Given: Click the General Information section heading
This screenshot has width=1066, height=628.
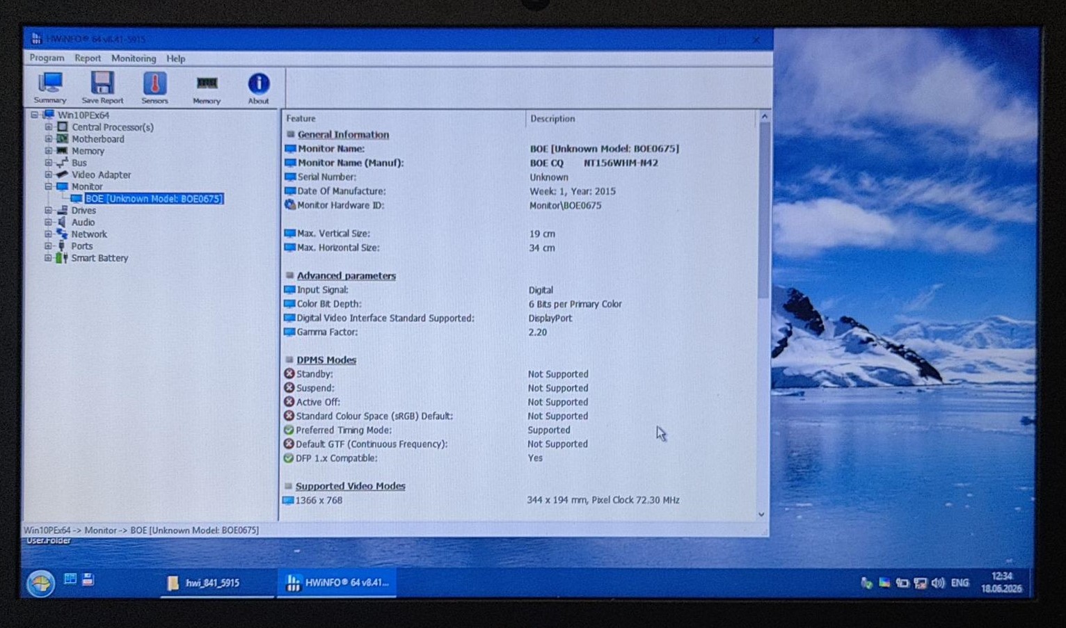Looking at the screenshot, I should tap(343, 134).
